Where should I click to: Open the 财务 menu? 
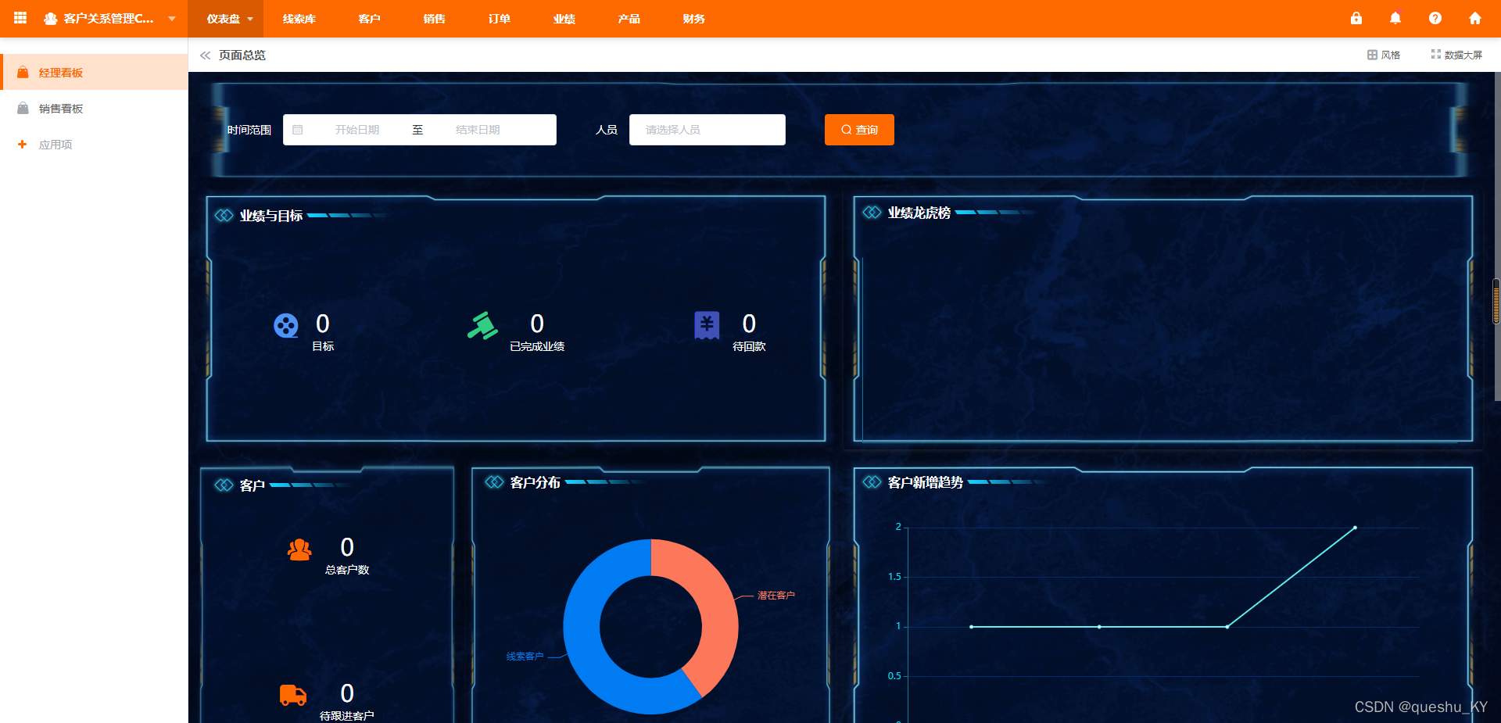(x=693, y=19)
